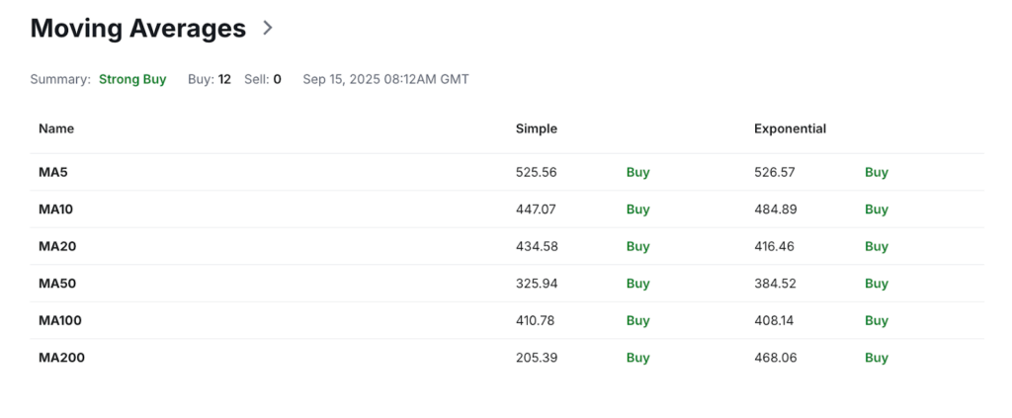The height and width of the screenshot is (418, 1012).
Task: Click the Exponential column header
Action: pyautogui.click(x=790, y=128)
